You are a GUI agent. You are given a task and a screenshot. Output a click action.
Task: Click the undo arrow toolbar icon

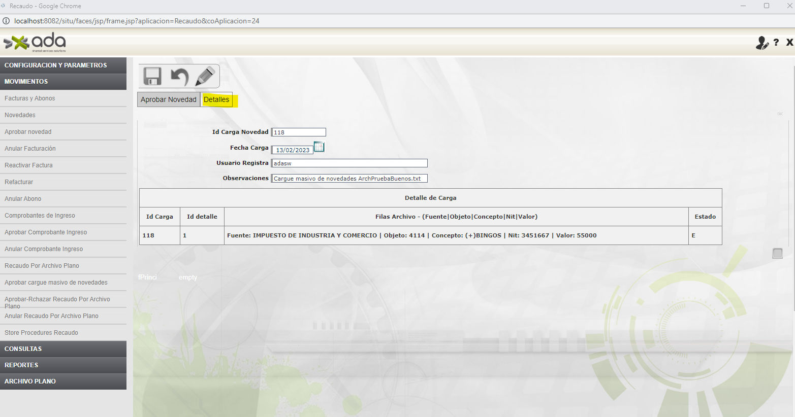click(179, 77)
